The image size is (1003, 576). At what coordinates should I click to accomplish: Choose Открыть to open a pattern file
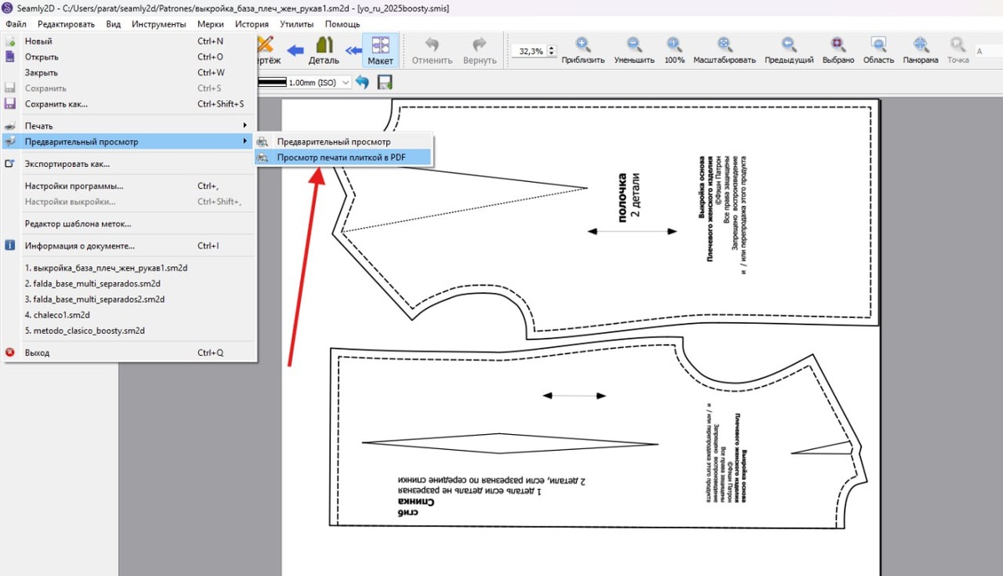(x=129, y=57)
